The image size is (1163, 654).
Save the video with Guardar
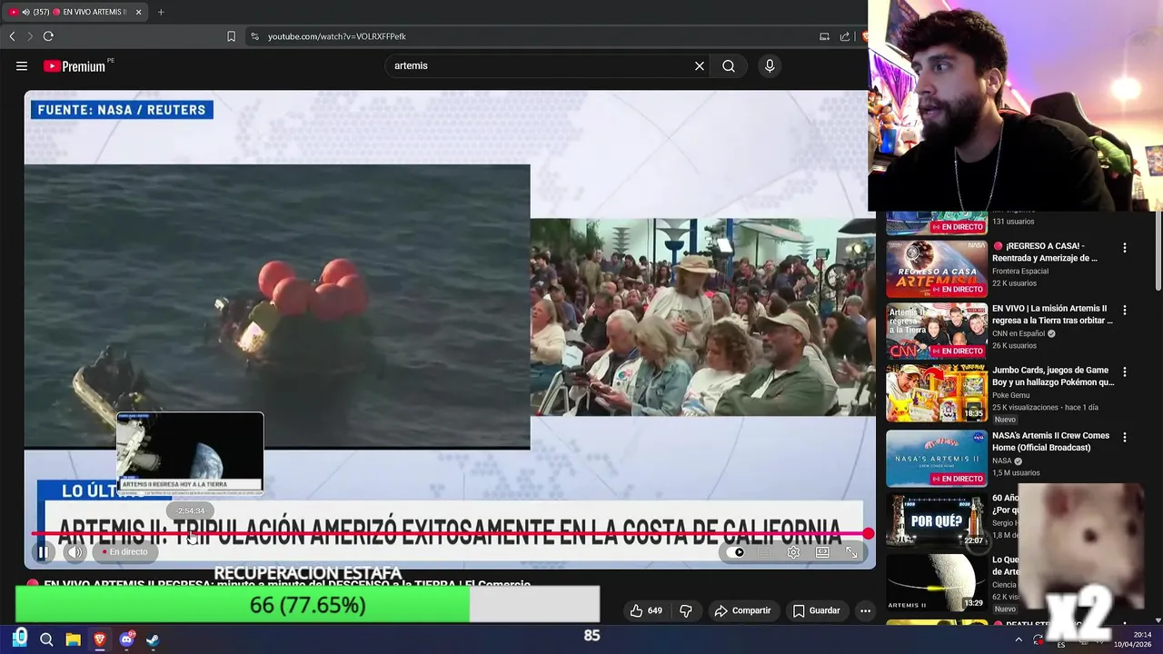point(816,610)
